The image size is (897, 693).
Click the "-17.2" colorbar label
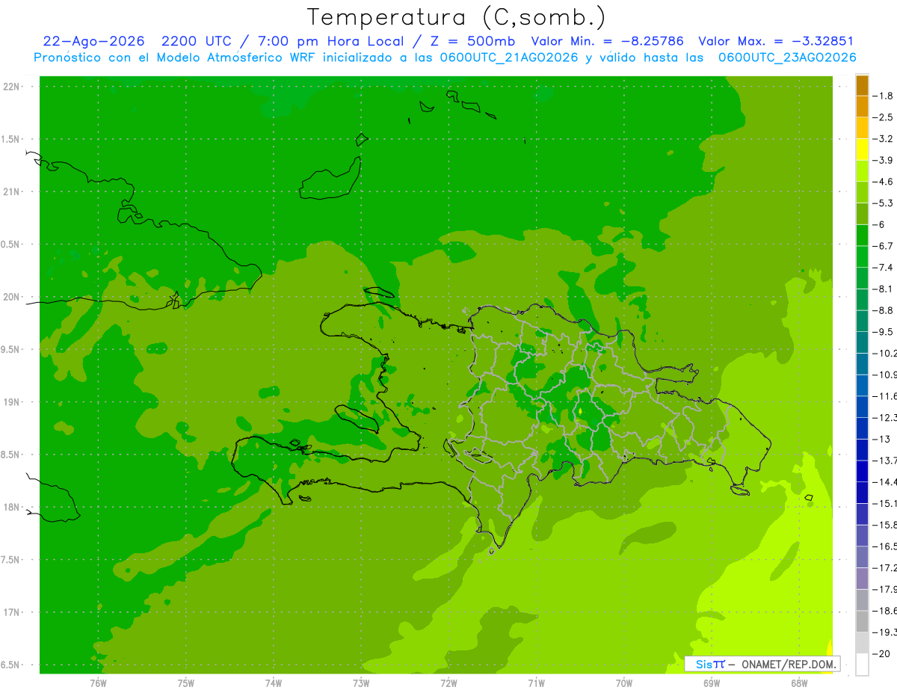tap(884, 568)
